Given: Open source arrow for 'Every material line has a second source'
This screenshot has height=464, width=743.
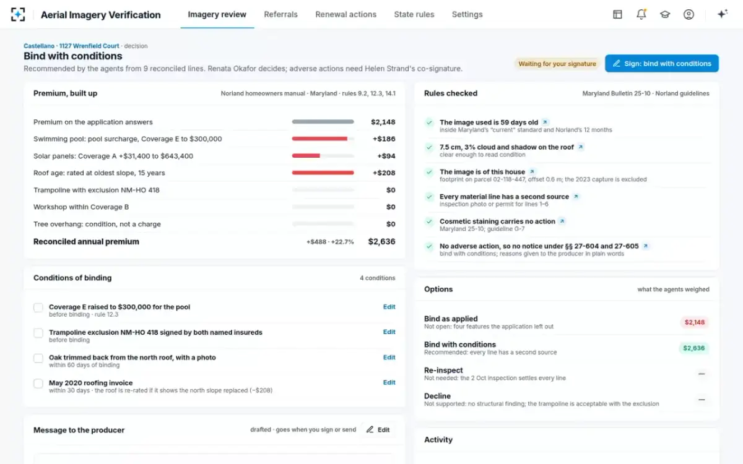Looking at the screenshot, I should pyautogui.click(x=576, y=197).
